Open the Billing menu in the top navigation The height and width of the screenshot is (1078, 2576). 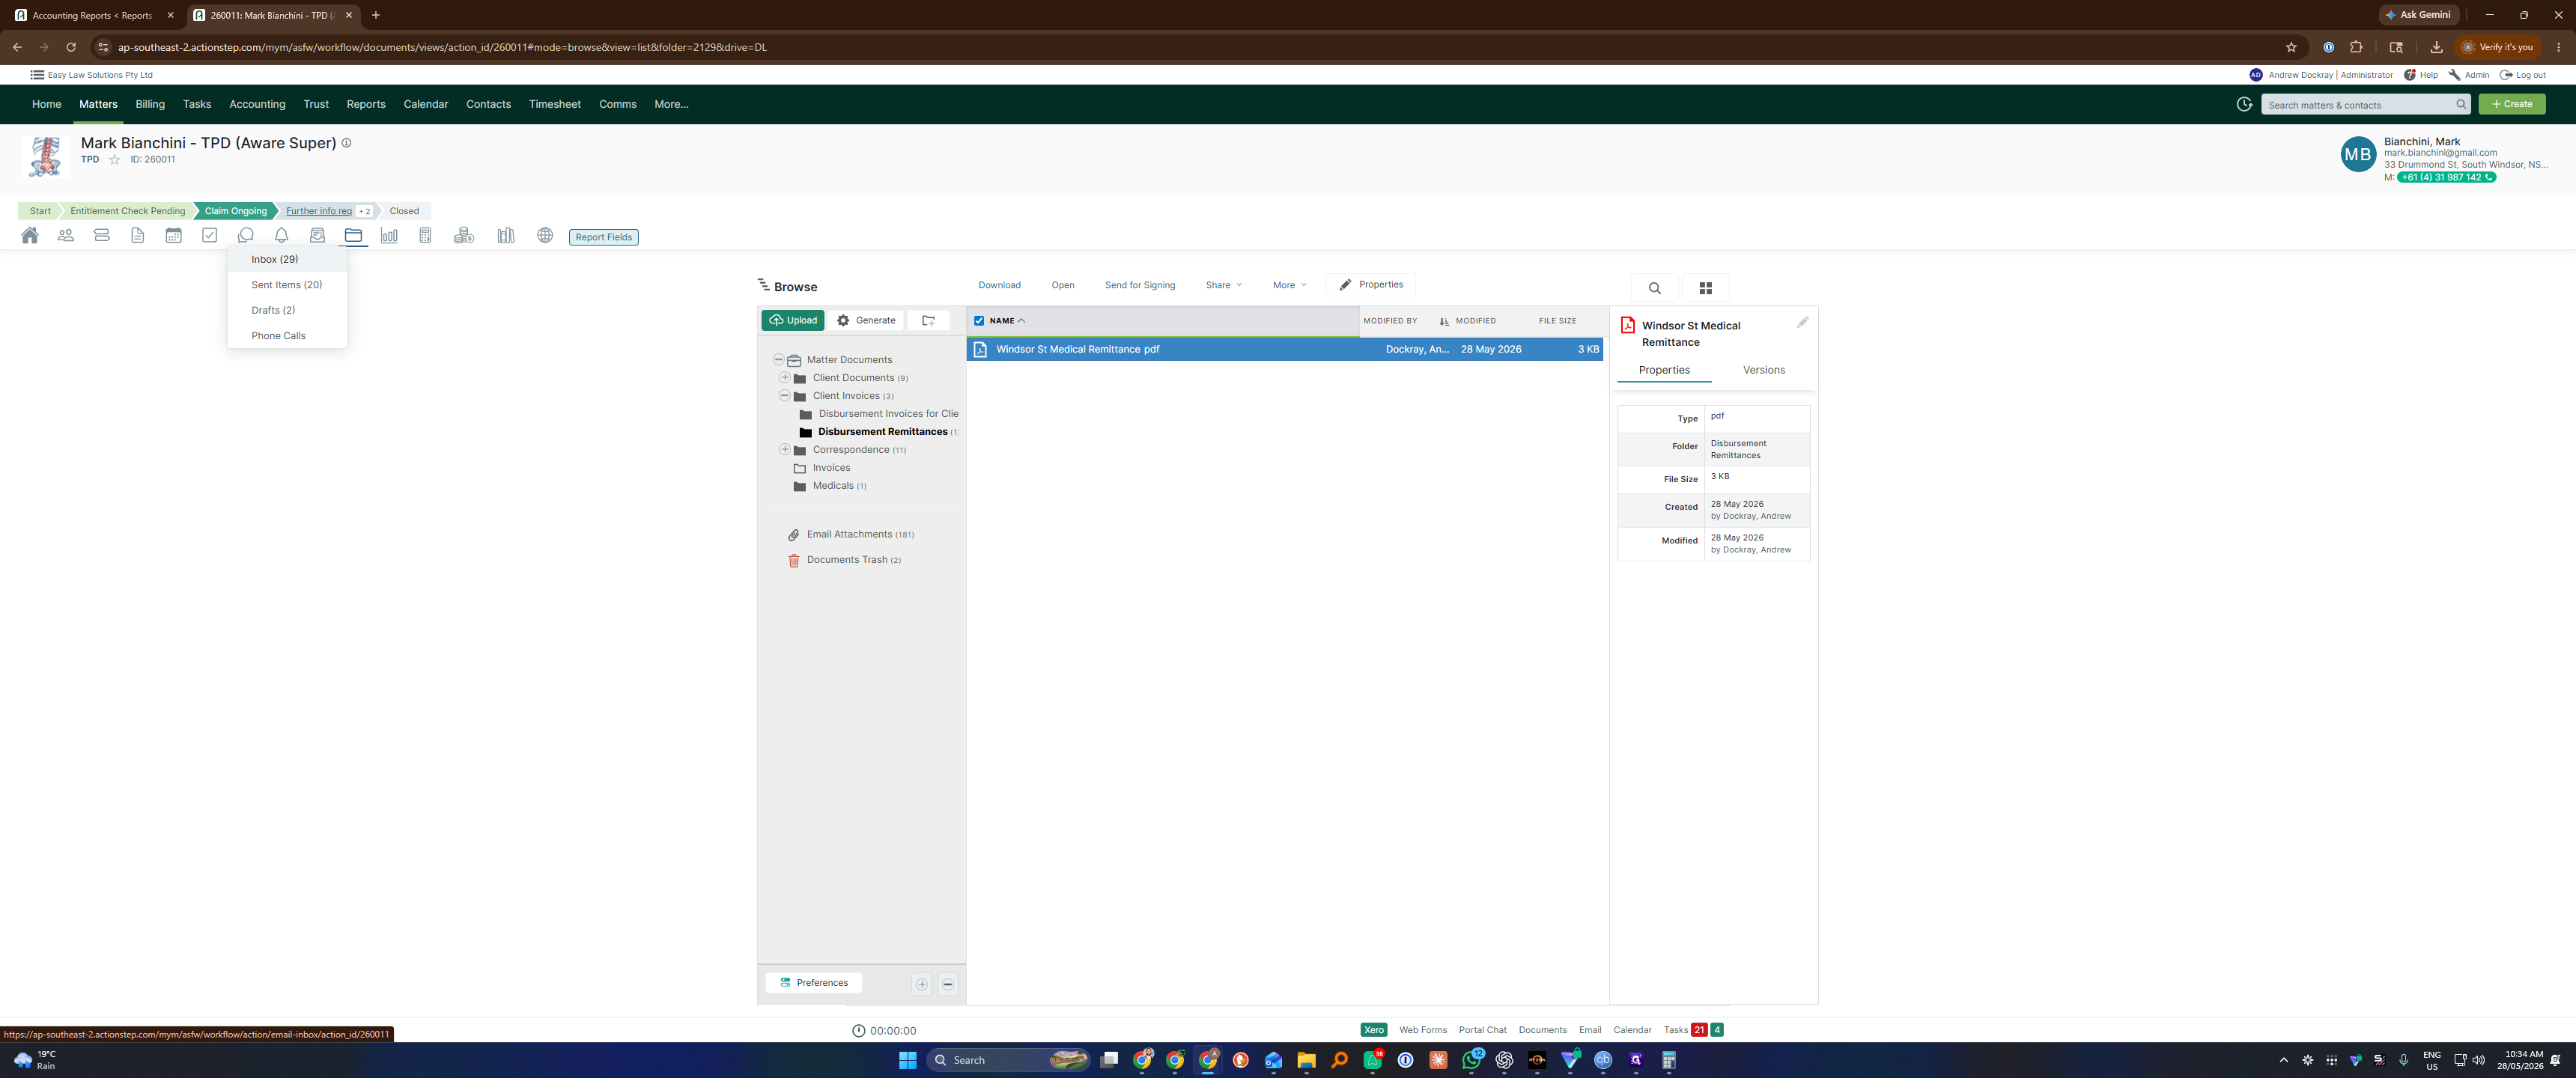(150, 104)
